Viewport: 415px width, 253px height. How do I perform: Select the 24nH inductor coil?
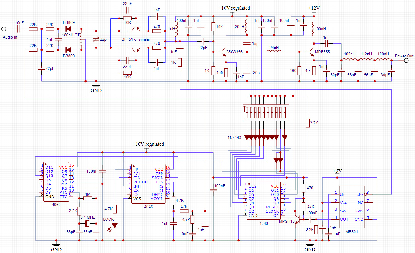click(274, 52)
